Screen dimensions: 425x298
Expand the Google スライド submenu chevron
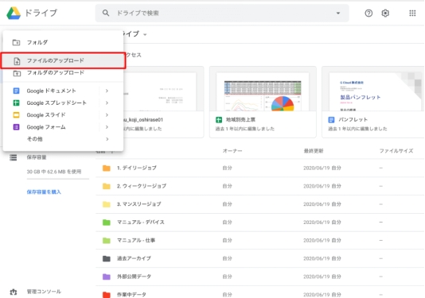(x=107, y=115)
